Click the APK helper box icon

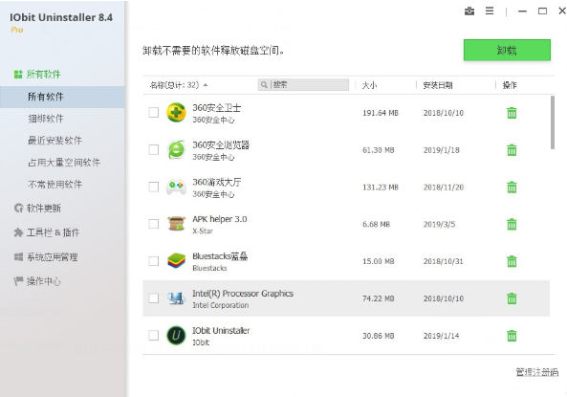click(176, 224)
